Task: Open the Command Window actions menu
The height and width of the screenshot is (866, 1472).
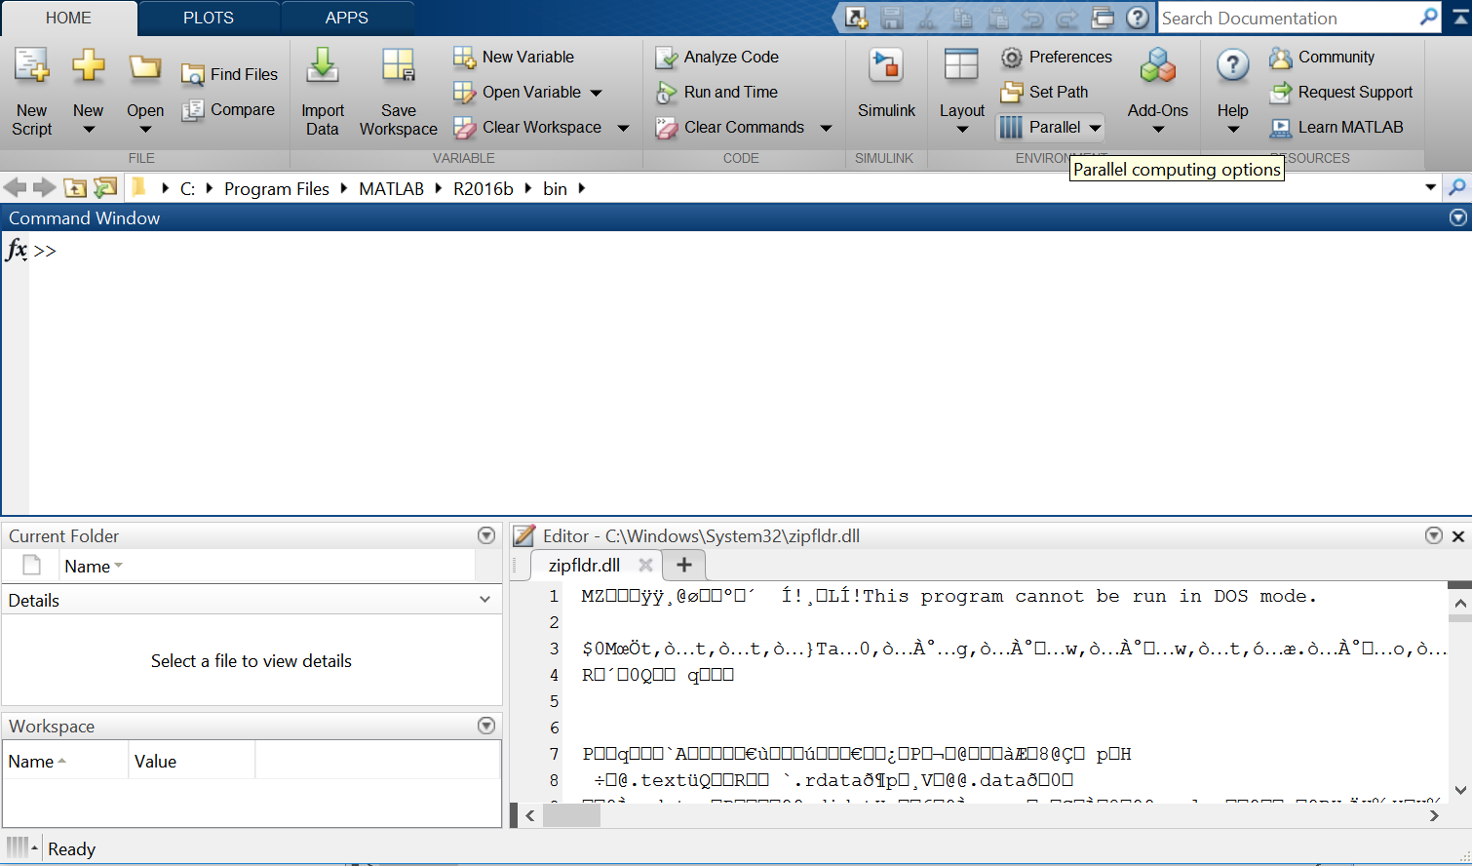Action: pyautogui.click(x=1458, y=217)
